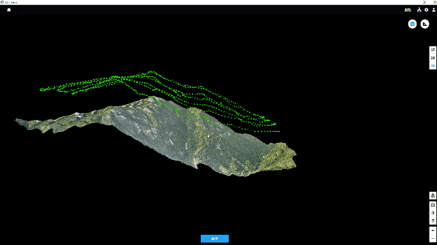This screenshot has width=437, height=245.
Task: Select the highlighted 3D view mode
Action: tap(432, 65)
